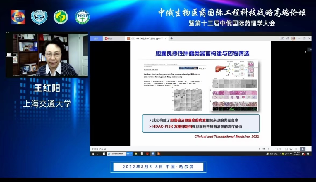Screen dimensions: 316x182
Task: Switch to normal view in status bar
Action: click(286, 149)
